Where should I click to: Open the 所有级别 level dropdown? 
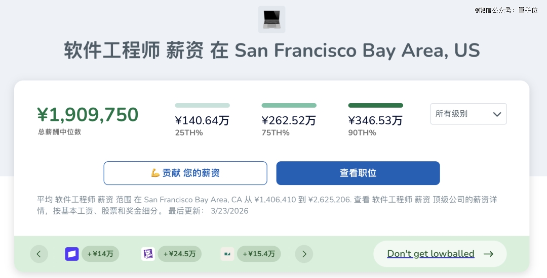click(x=468, y=114)
